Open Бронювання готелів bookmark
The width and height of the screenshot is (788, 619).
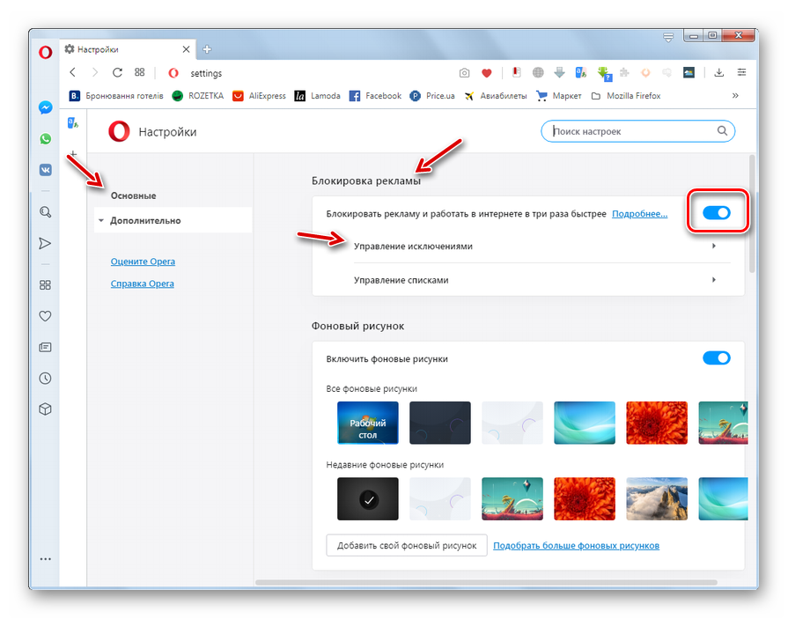(x=116, y=95)
